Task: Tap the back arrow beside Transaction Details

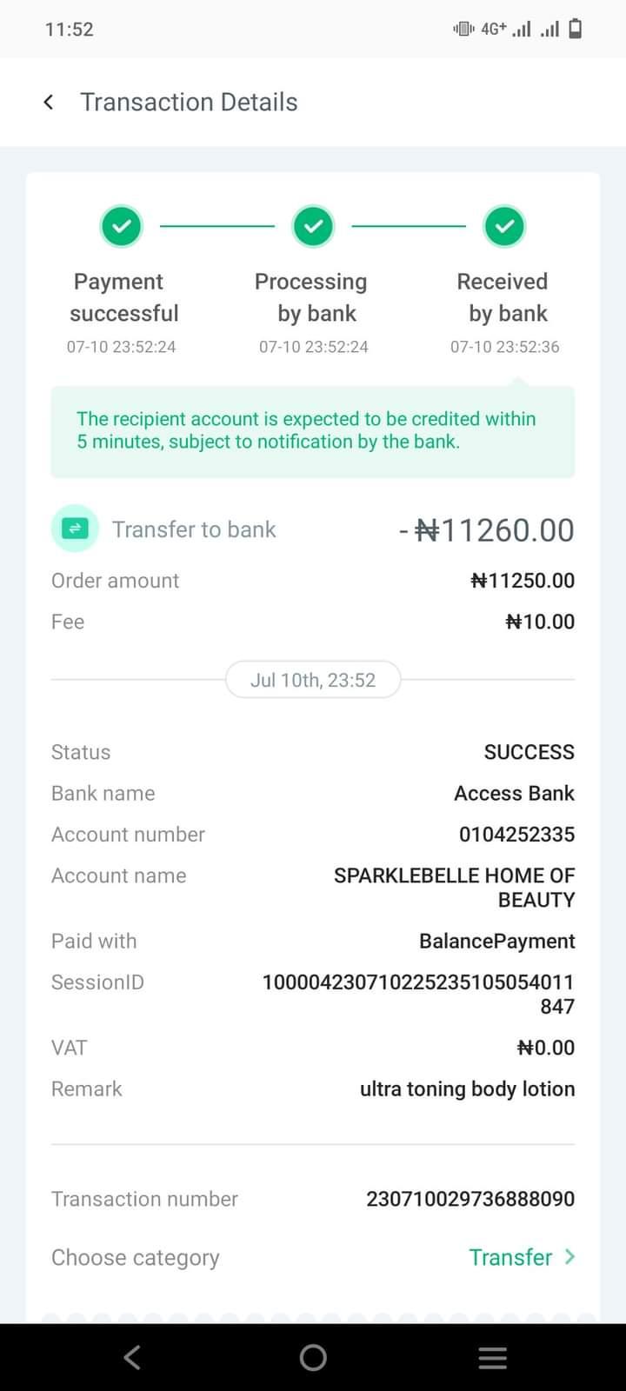Action: pos(49,103)
